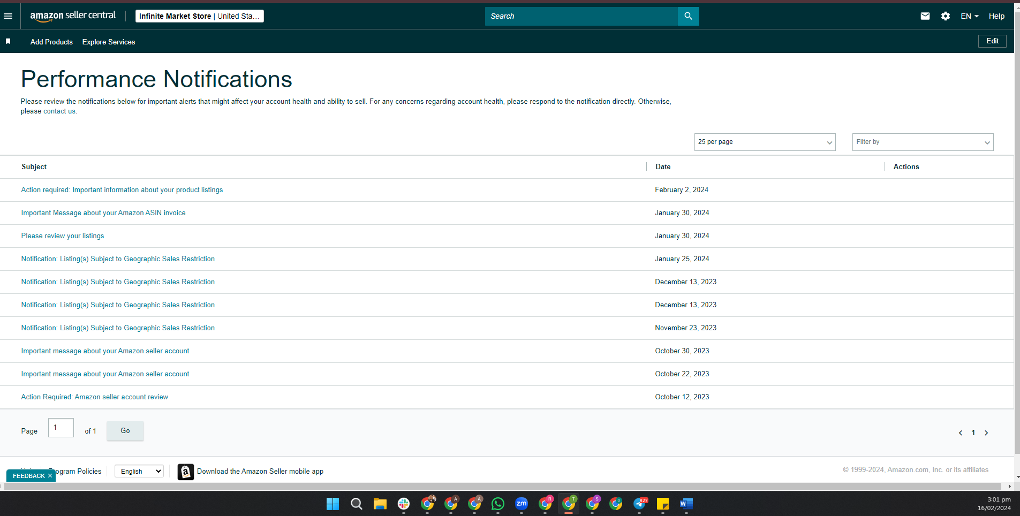Click the Feedback button
This screenshot has width=1020, height=516.
pos(29,475)
